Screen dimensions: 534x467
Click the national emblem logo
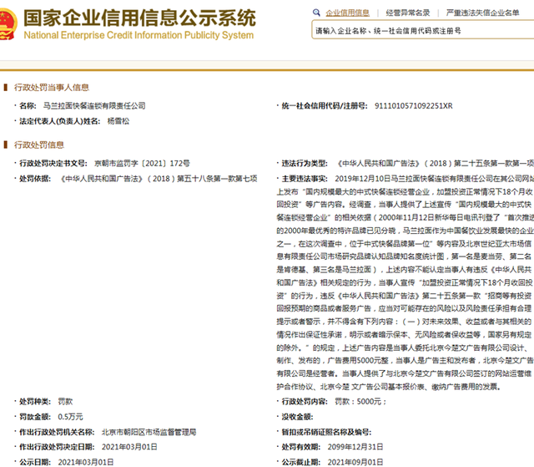click(x=8, y=24)
